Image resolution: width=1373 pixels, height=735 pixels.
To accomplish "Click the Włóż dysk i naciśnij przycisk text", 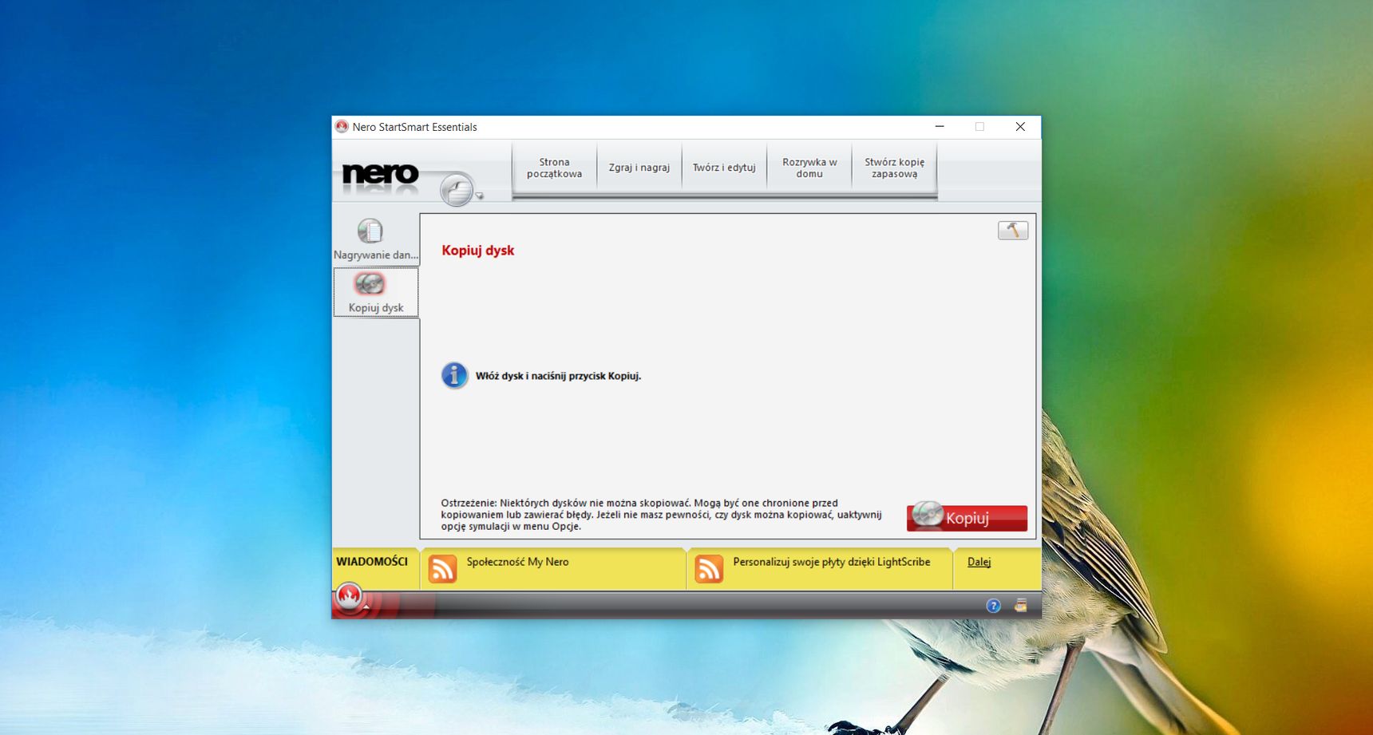I will pos(558,376).
